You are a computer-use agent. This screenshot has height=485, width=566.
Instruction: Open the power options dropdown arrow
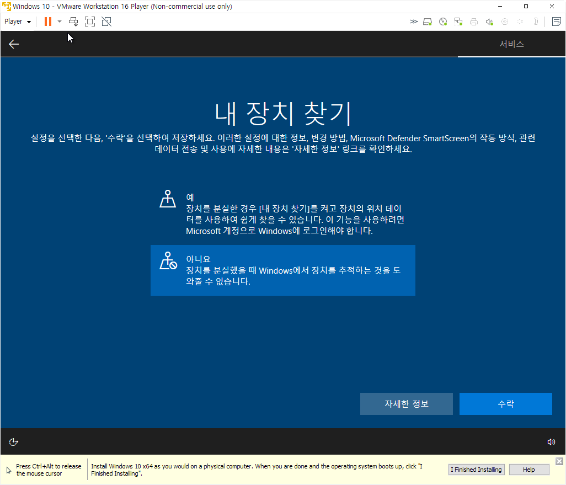point(60,22)
